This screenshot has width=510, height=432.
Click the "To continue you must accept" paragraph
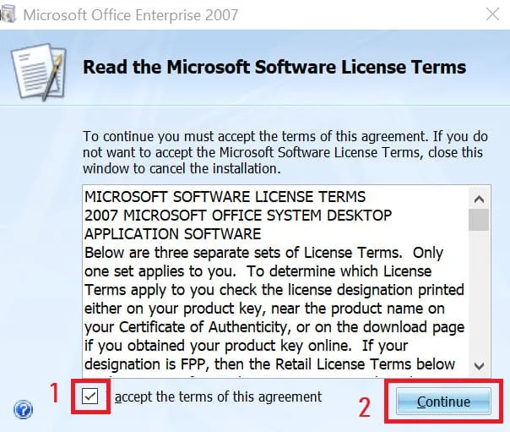pos(285,152)
